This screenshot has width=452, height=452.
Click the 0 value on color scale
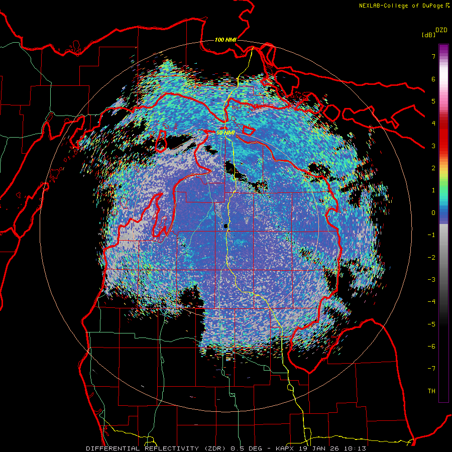click(x=433, y=213)
